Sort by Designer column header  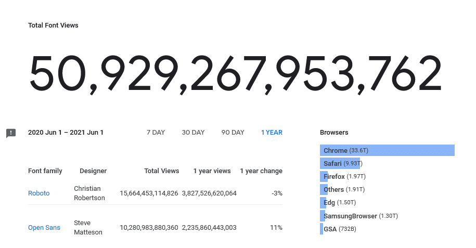click(x=93, y=171)
